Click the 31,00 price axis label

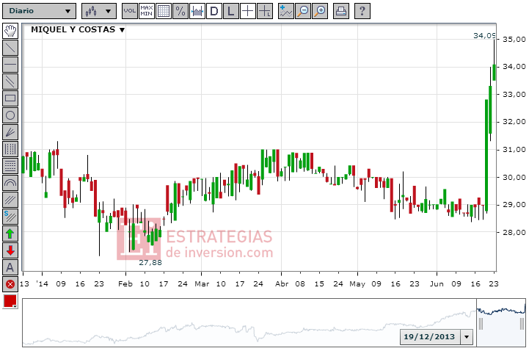click(x=514, y=150)
